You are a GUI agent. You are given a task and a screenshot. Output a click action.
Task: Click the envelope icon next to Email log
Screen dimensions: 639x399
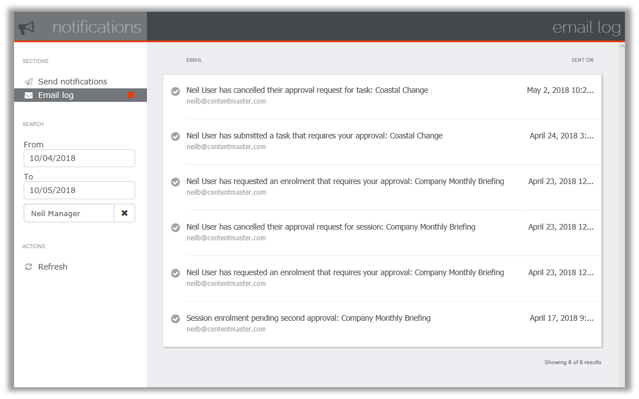[x=28, y=95]
